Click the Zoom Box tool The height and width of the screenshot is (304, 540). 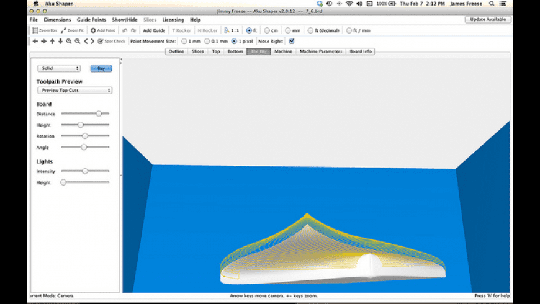click(x=44, y=30)
